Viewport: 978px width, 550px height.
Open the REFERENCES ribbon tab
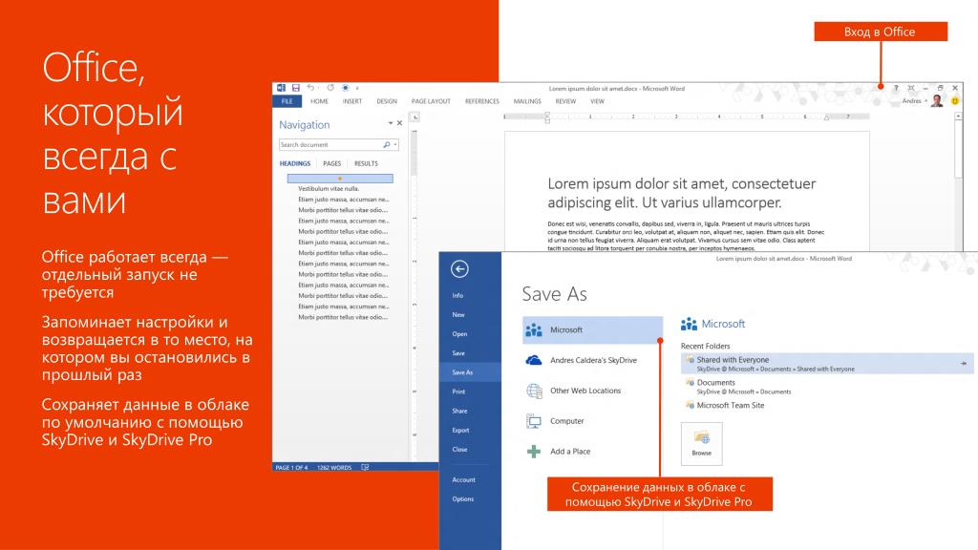tap(482, 101)
